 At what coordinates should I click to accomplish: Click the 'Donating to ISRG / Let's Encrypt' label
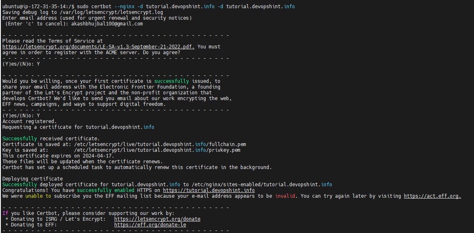tap(58, 219)
